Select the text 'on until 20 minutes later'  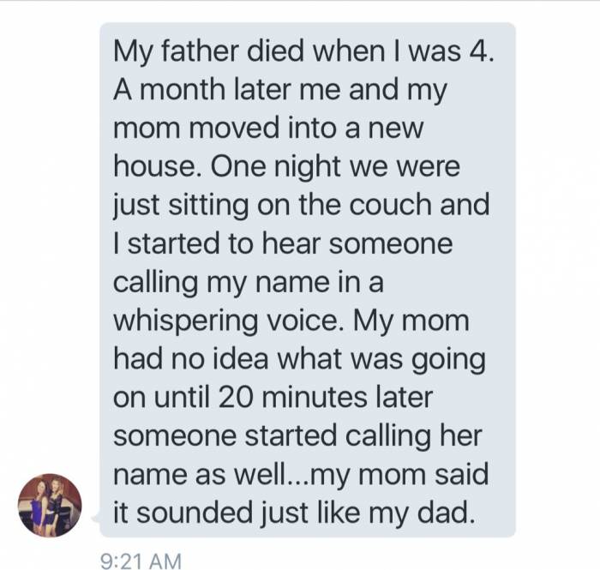273,398
